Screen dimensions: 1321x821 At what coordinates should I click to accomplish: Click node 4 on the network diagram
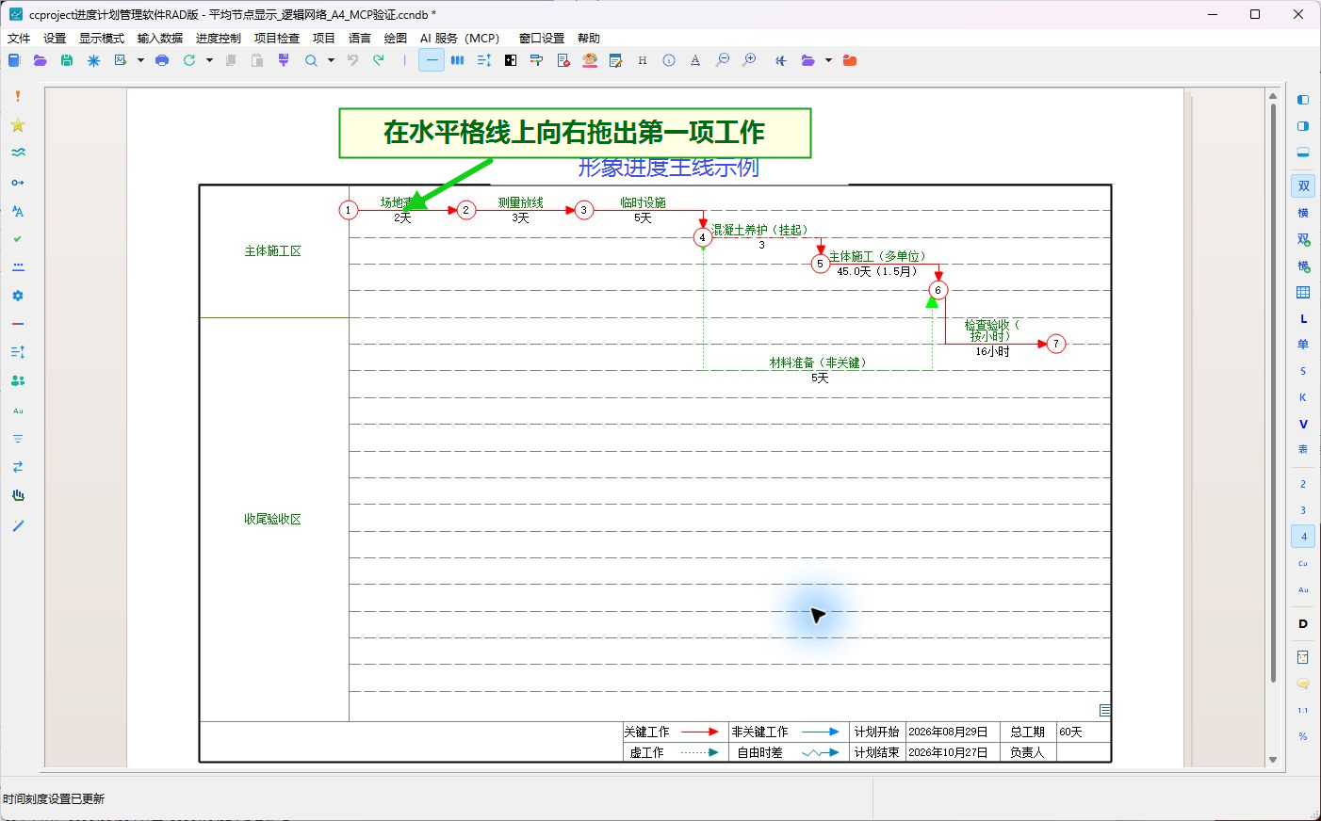(702, 237)
